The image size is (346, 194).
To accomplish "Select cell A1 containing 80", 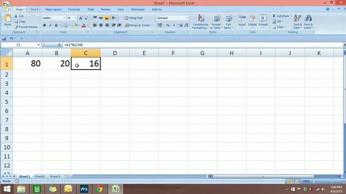I will click(28, 64).
